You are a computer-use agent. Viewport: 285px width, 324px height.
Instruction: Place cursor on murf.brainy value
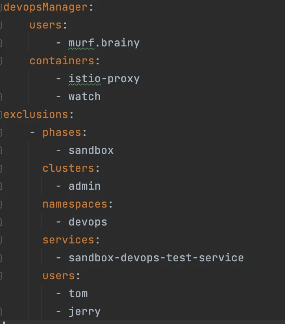104,43
